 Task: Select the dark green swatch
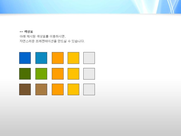coord(25,74)
